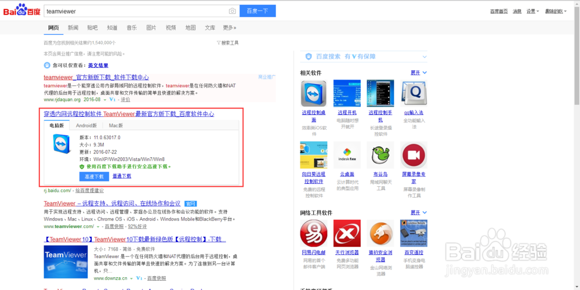
Task: Click the 普通下载 link
Action: pyautogui.click(x=122, y=176)
